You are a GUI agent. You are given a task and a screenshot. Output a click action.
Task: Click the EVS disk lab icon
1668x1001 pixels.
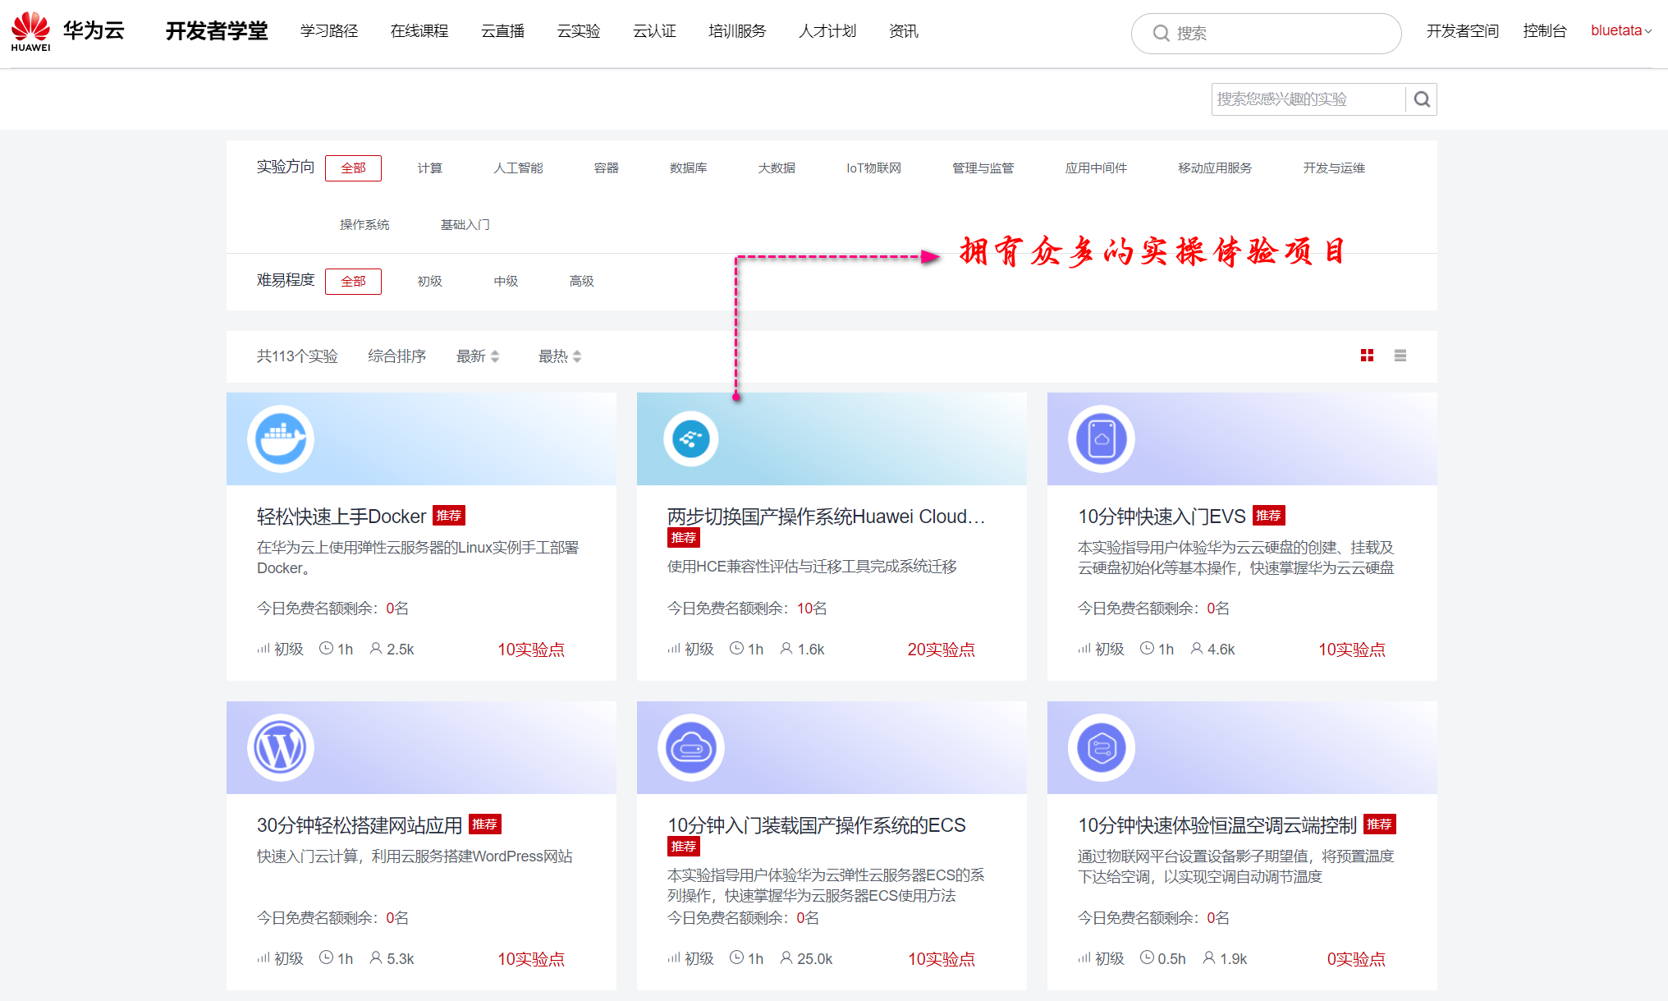(x=1101, y=439)
